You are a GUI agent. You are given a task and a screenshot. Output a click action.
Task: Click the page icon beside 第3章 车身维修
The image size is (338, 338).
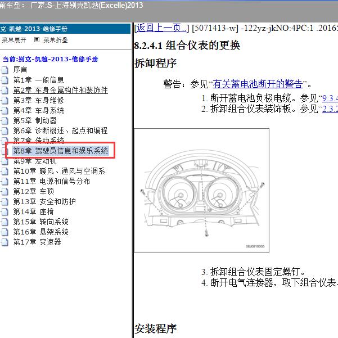[x=4, y=101]
